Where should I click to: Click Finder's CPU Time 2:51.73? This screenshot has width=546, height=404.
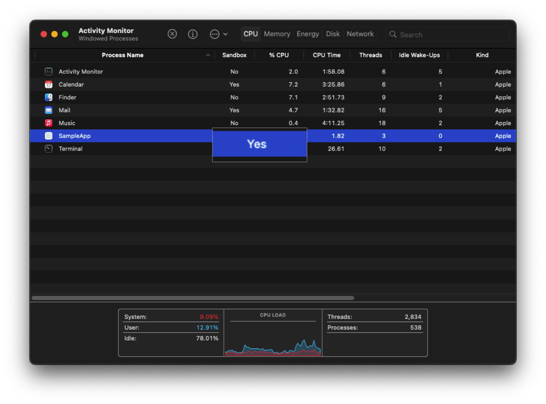click(x=333, y=97)
